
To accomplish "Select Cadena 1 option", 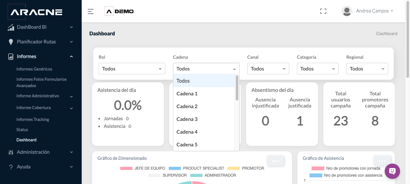I will point(204,94).
